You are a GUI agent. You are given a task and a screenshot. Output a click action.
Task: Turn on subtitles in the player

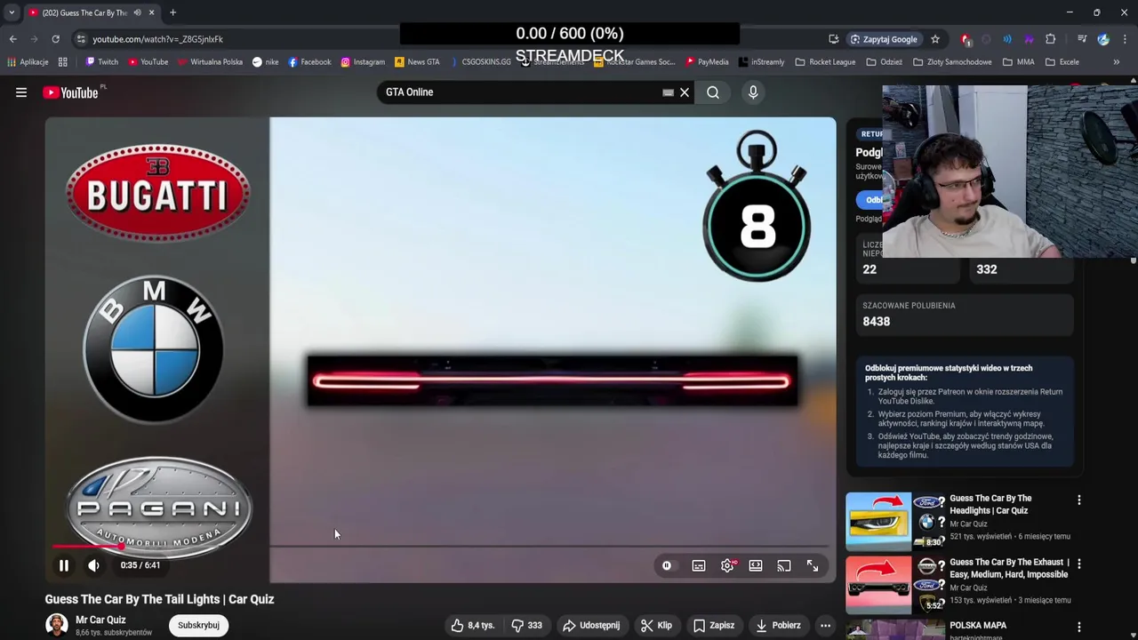(x=699, y=565)
